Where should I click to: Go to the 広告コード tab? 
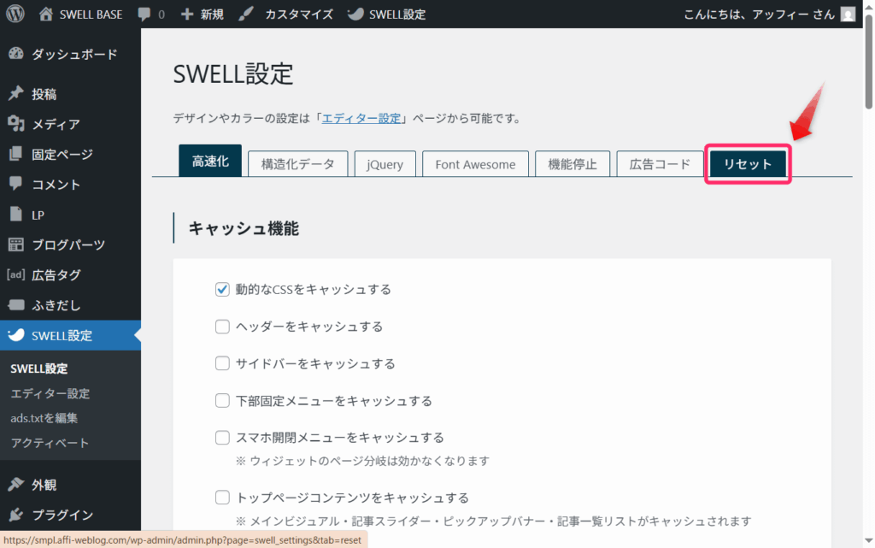coord(661,164)
